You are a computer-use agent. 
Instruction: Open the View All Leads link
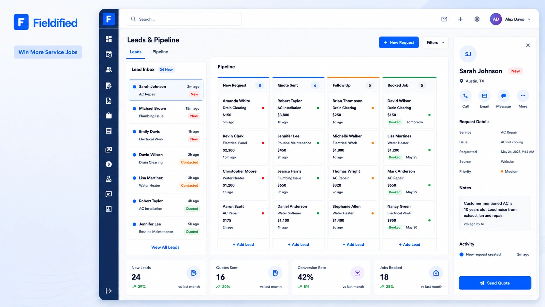pos(165,247)
